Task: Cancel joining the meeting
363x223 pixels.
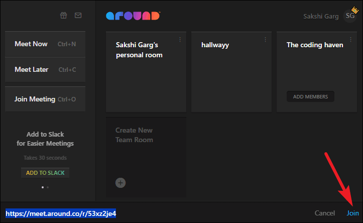Action: (x=324, y=213)
